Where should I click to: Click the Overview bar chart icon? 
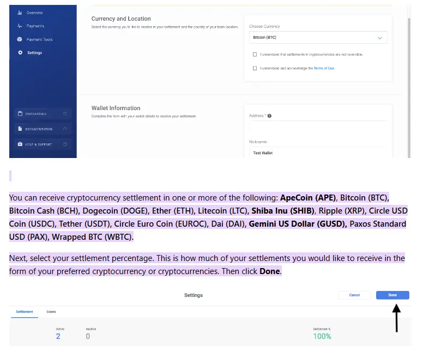point(20,13)
